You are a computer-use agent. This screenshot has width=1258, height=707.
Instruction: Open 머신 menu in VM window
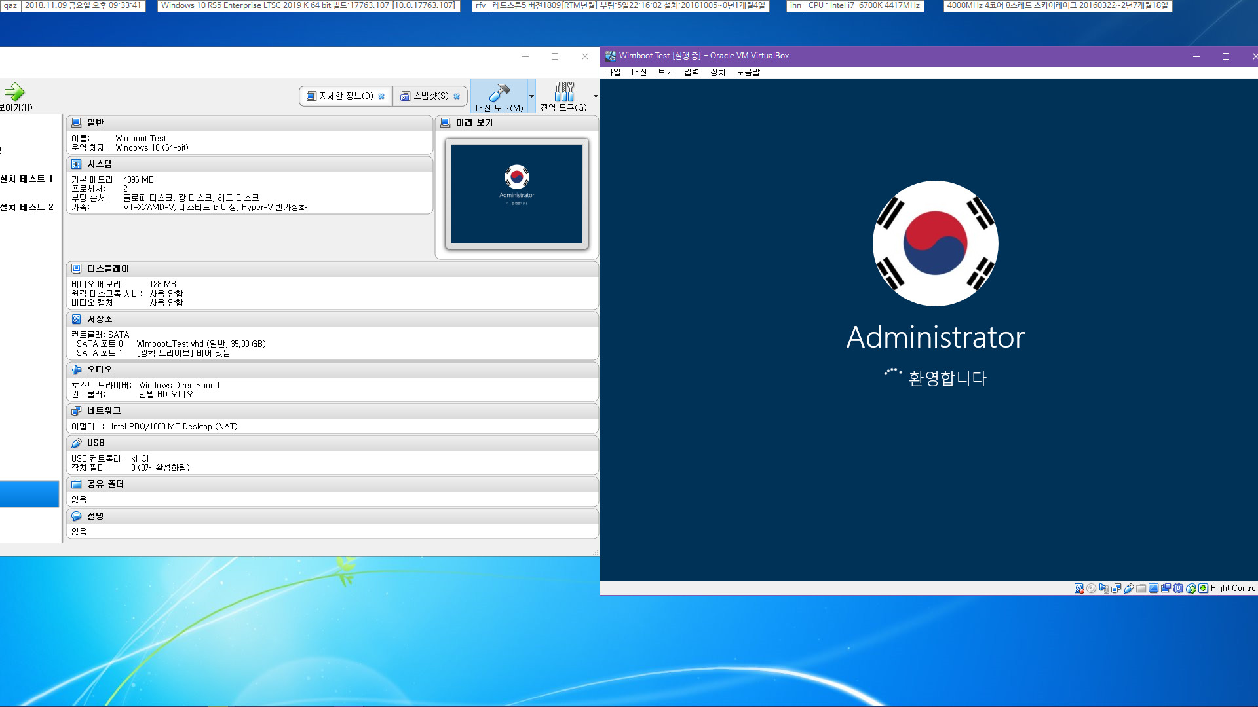click(x=639, y=73)
